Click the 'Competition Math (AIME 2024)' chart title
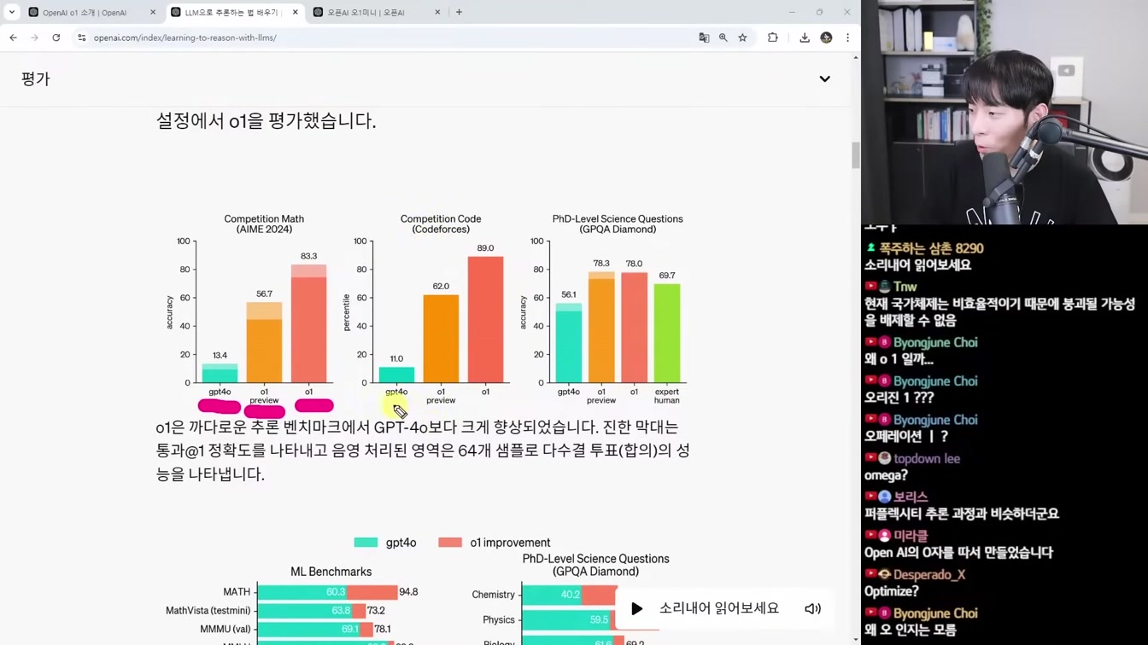 click(x=264, y=224)
